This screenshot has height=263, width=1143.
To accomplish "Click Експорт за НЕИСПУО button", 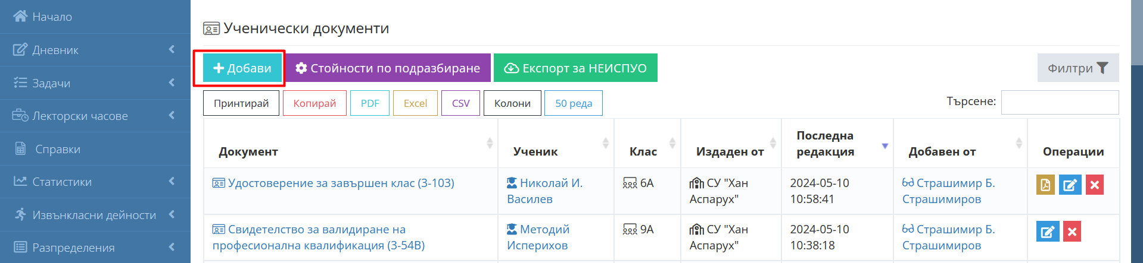I will pos(575,68).
